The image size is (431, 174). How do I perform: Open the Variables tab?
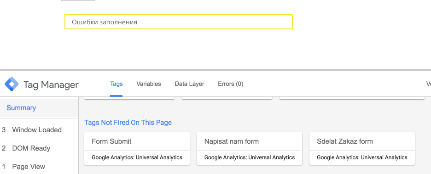149,84
